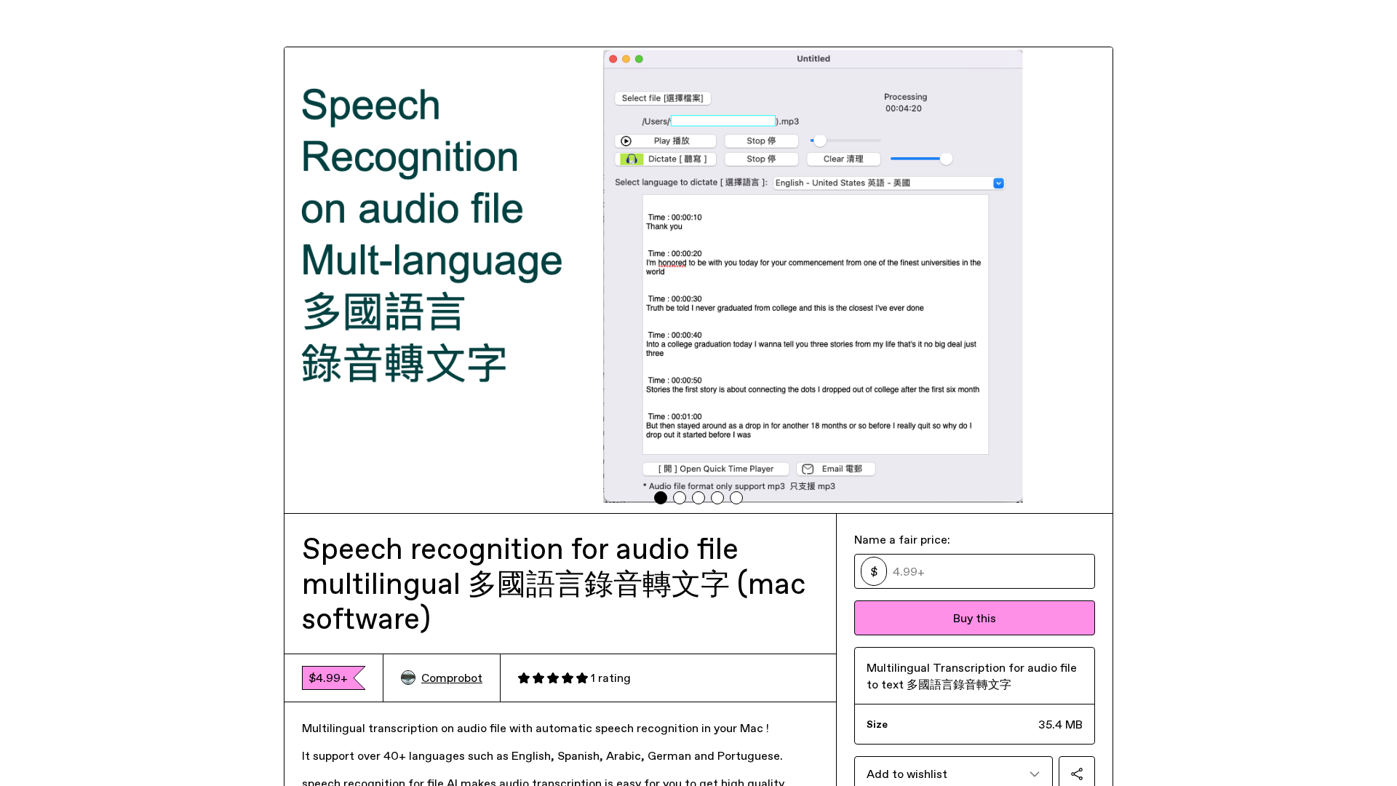Select the fifth carousel dot
The width and height of the screenshot is (1397, 786).
point(736,498)
